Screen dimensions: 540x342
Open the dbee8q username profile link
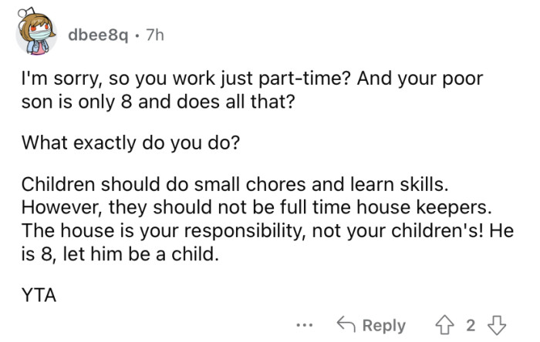(x=98, y=36)
